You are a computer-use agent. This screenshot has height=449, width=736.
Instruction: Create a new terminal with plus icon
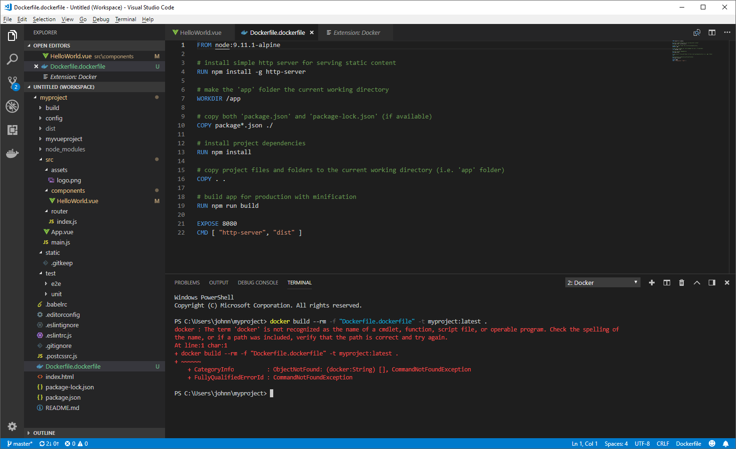[x=652, y=283]
